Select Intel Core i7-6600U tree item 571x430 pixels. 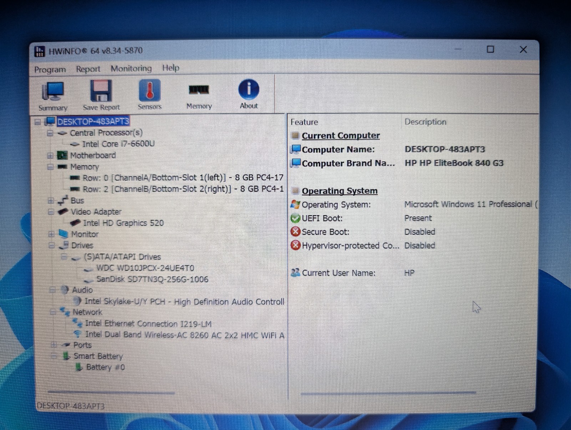pos(118,144)
